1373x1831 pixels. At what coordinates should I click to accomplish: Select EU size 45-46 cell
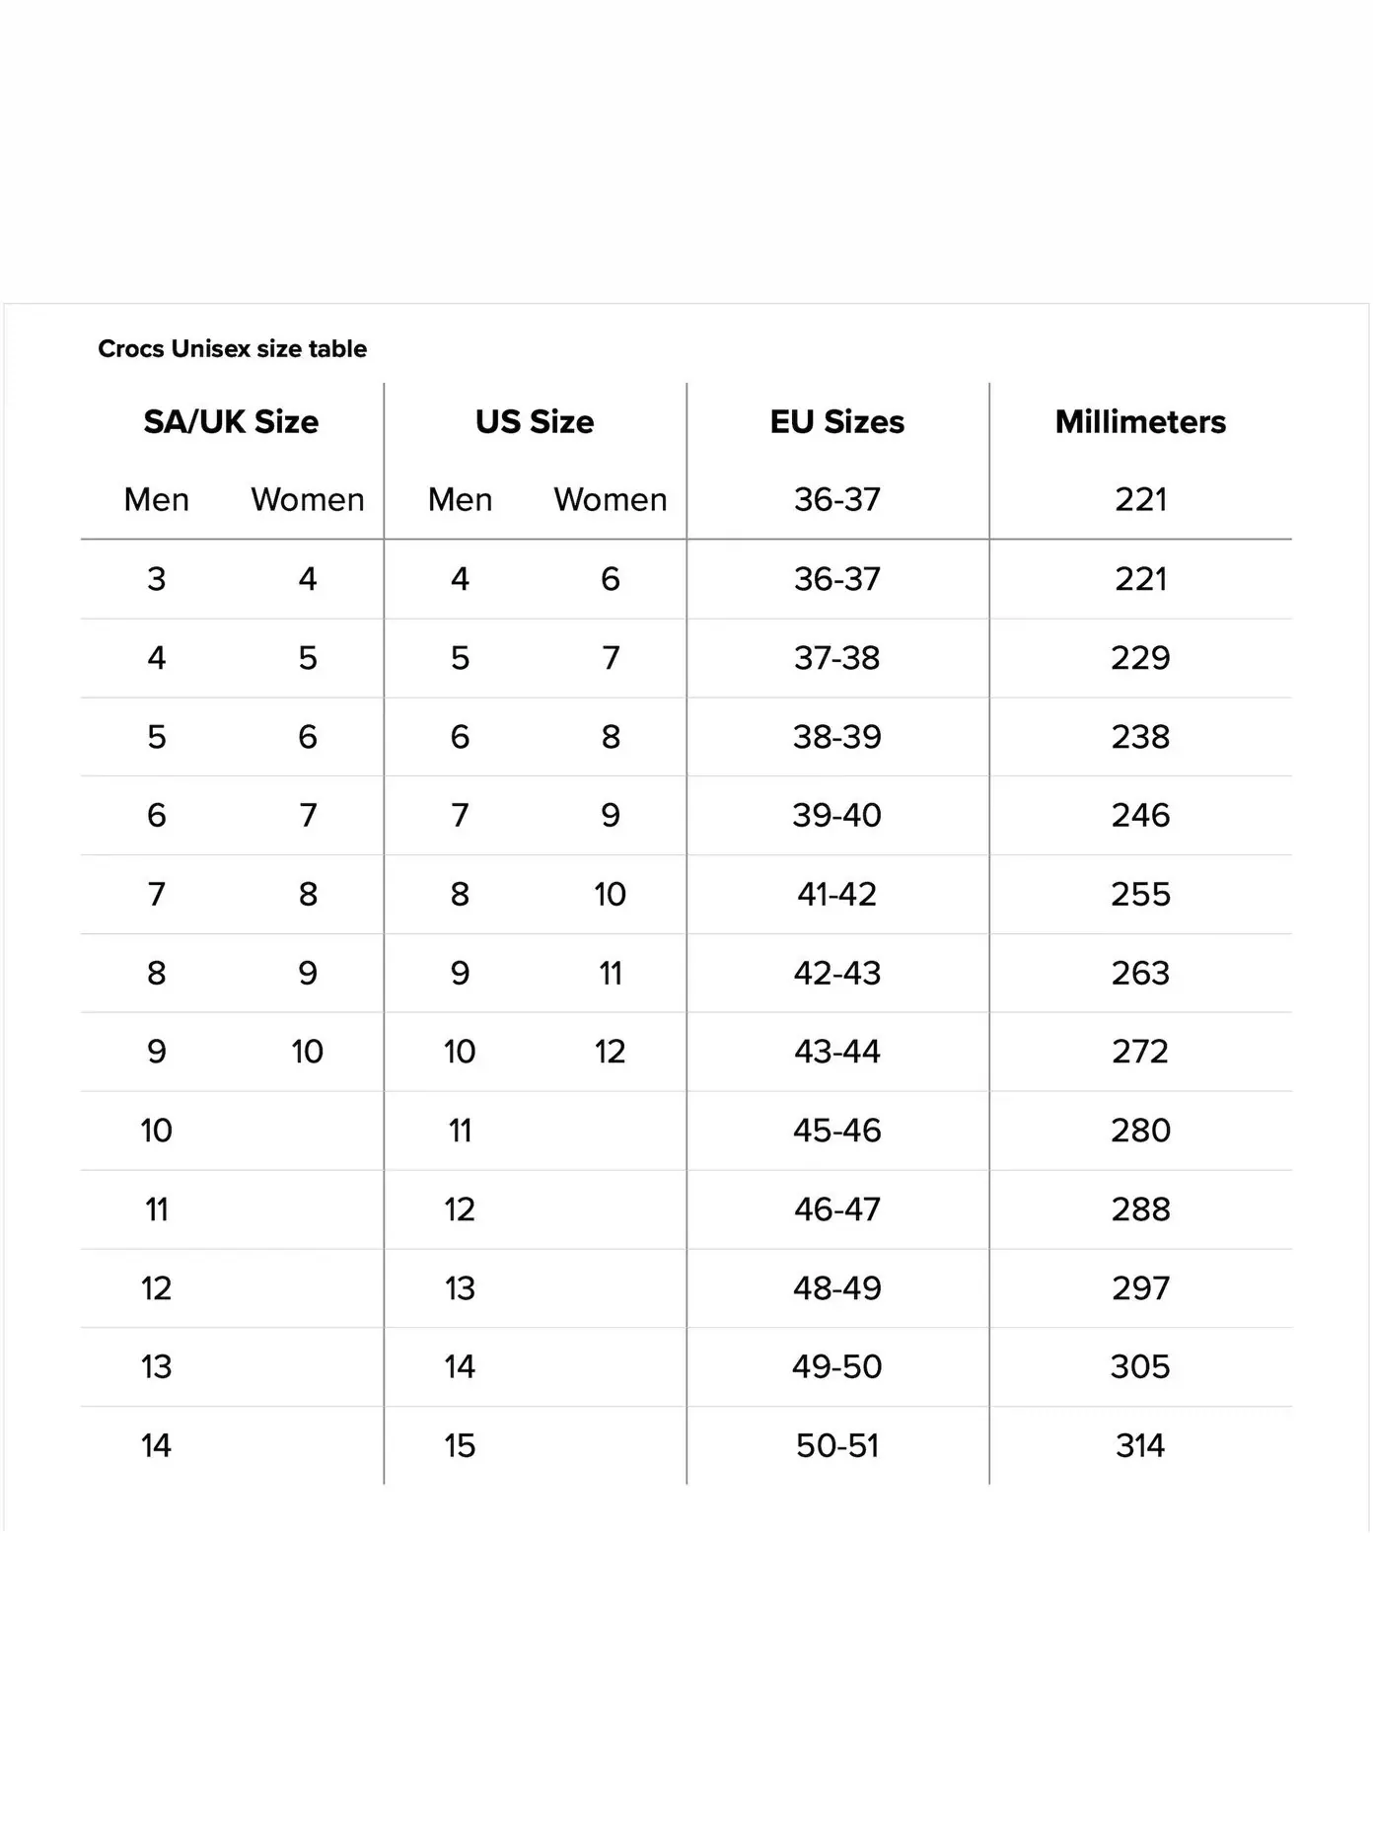[x=837, y=1131]
